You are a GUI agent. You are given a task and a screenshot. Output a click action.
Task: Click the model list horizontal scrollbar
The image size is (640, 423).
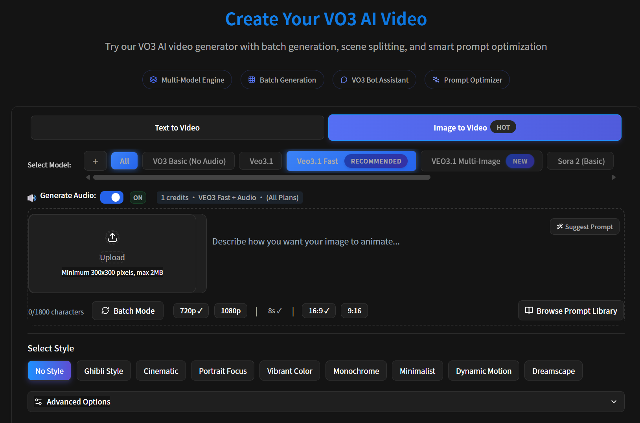coord(262,177)
